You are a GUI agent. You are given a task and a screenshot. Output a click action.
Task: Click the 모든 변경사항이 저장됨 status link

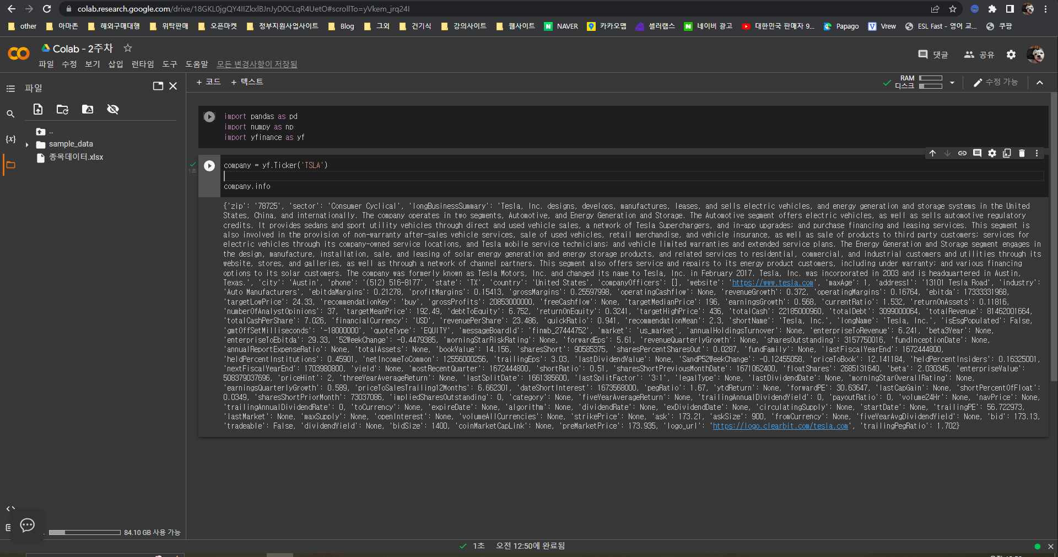[257, 64]
